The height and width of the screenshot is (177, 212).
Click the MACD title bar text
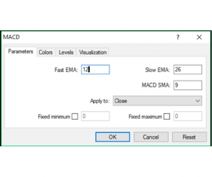[x=11, y=37]
